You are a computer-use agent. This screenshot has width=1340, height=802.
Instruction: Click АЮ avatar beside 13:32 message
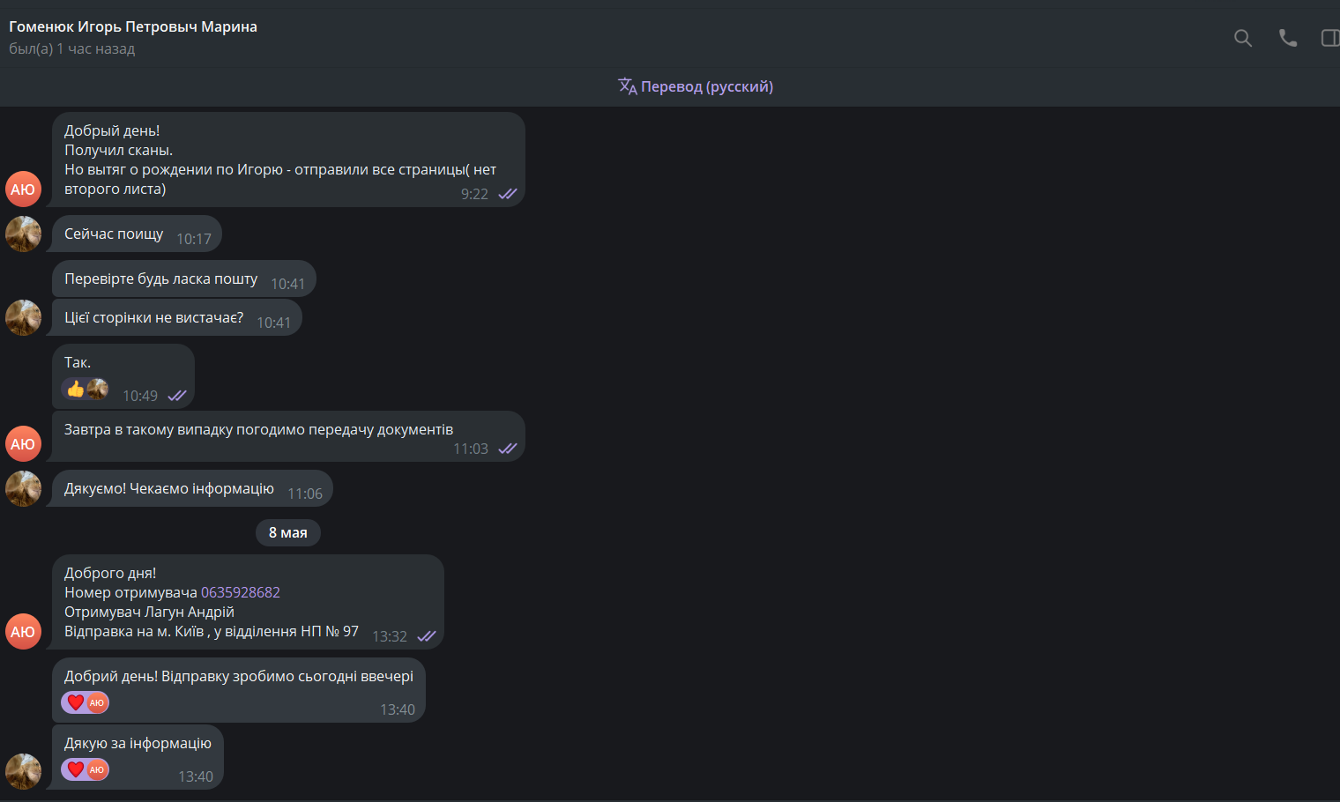click(x=24, y=632)
